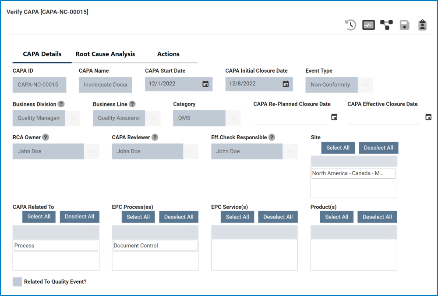
Task: Click Select All under Site
Action: point(338,148)
